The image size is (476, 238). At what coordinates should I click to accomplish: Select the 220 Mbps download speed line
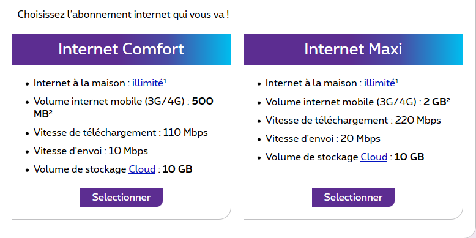point(353,120)
